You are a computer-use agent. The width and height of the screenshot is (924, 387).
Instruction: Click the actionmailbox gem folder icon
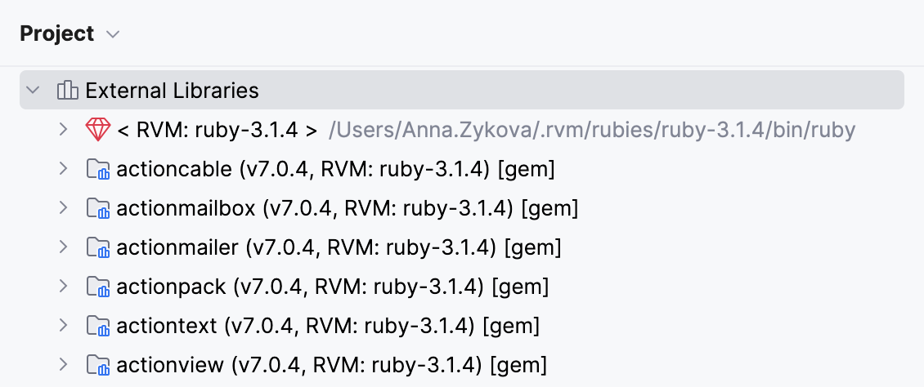98,208
